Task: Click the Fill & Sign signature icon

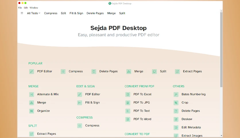Action: point(80,103)
